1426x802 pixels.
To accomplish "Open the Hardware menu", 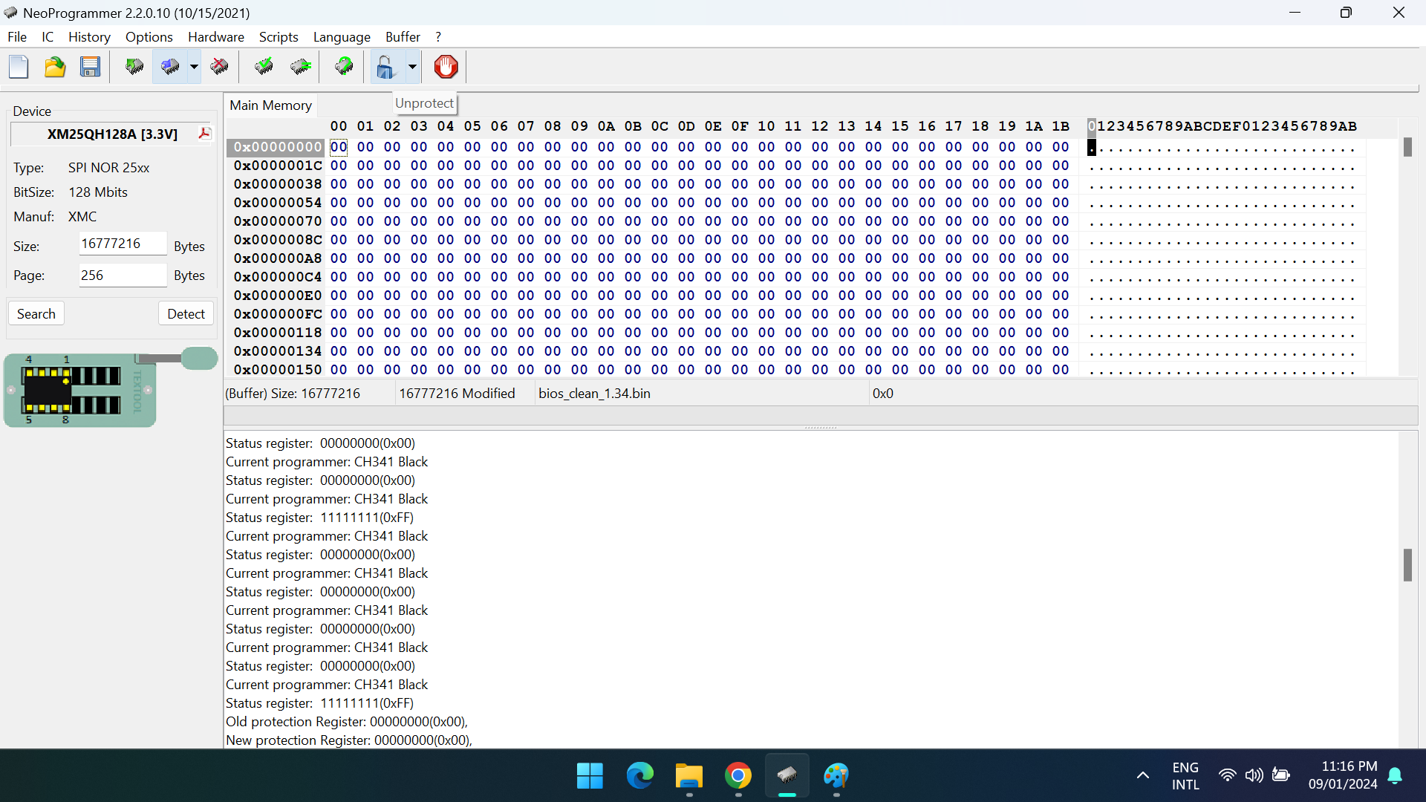I will (x=215, y=36).
